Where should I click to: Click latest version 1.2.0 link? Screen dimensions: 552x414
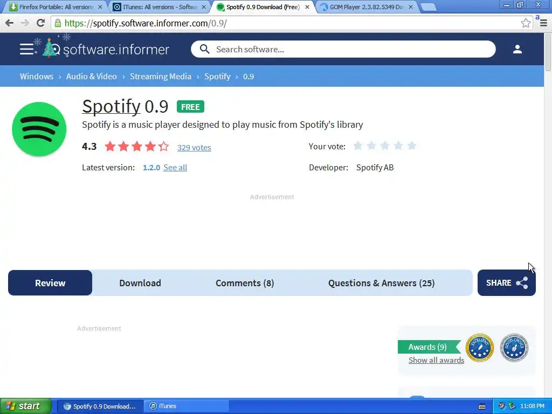pos(151,168)
